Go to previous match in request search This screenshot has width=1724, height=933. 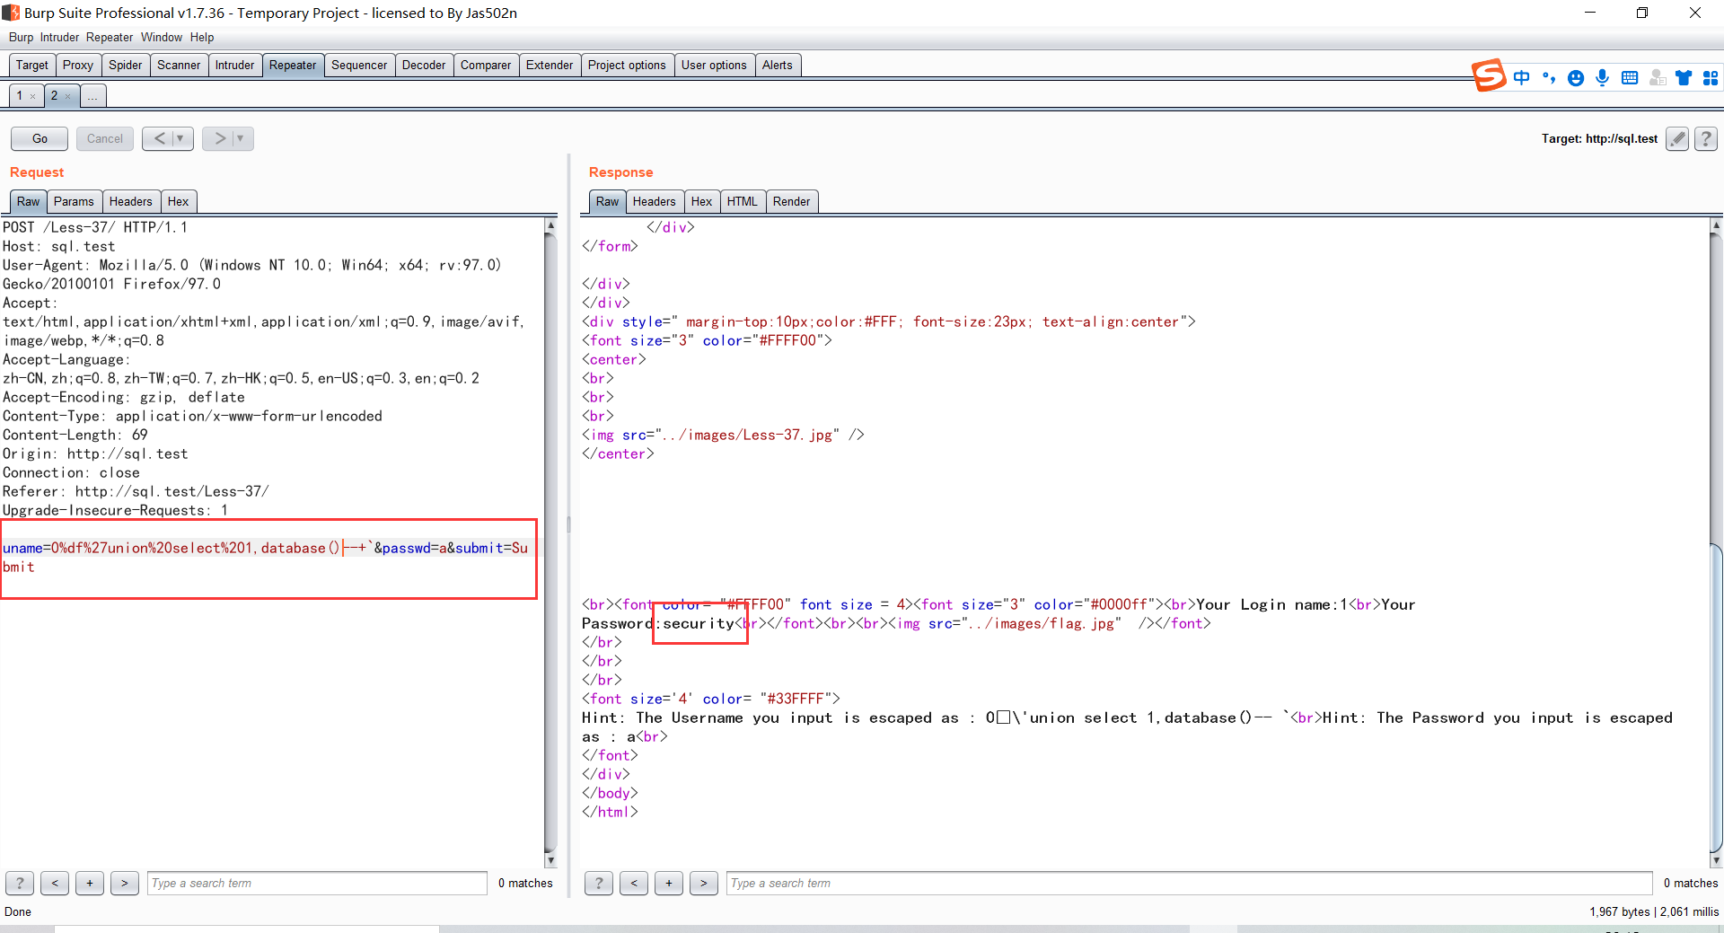(55, 884)
